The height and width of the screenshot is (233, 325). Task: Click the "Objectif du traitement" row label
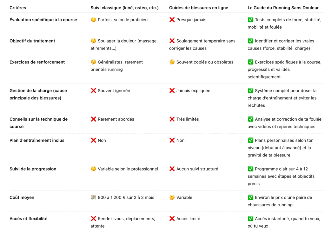point(32,41)
